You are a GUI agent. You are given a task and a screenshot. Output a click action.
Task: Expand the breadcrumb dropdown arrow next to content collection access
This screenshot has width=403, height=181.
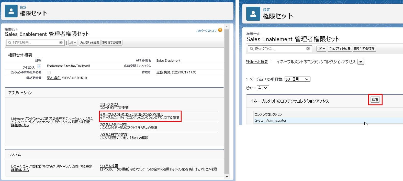[361, 62]
